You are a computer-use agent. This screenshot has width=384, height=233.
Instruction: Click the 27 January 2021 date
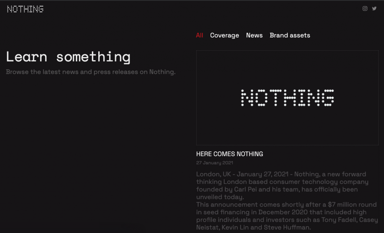coord(214,163)
